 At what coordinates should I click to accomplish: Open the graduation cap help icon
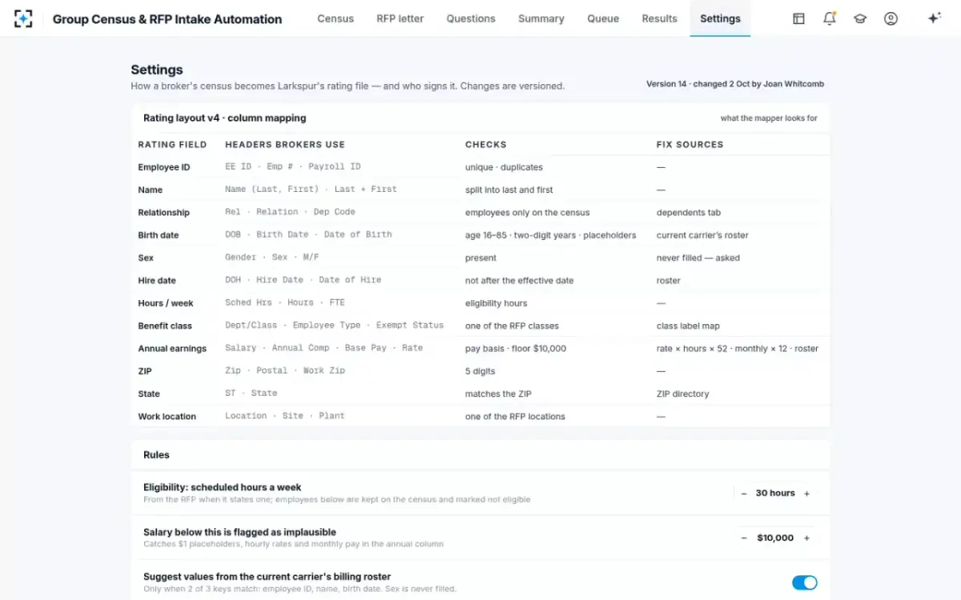[x=860, y=18]
